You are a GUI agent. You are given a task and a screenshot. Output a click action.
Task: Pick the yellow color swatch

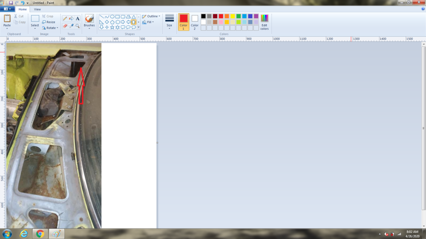(x=233, y=16)
